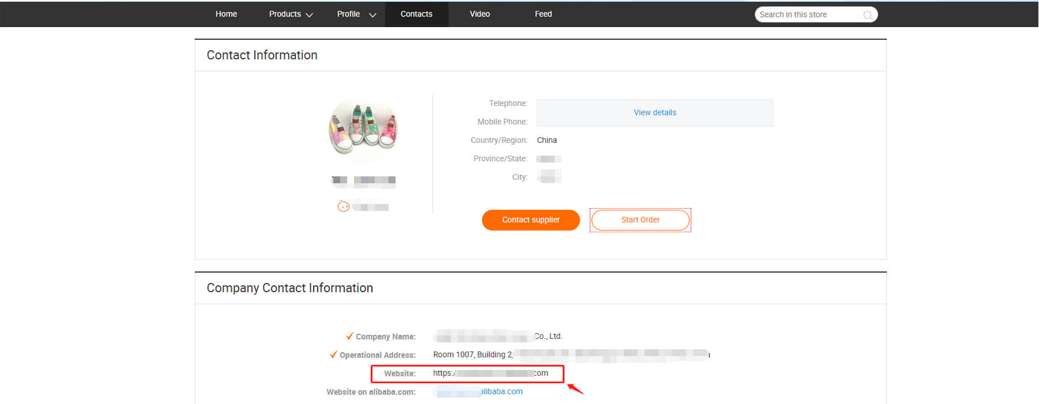Open the supplier's shoes avatar image
Viewport: 1039px width, 404px height.
[x=363, y=130]
